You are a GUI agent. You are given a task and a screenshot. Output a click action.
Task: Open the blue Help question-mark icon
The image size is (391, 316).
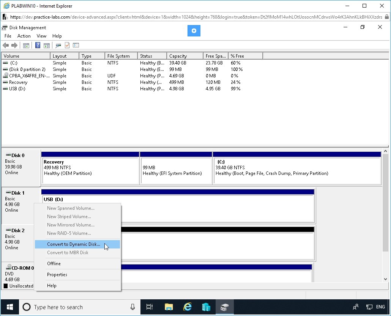point(38,45)
